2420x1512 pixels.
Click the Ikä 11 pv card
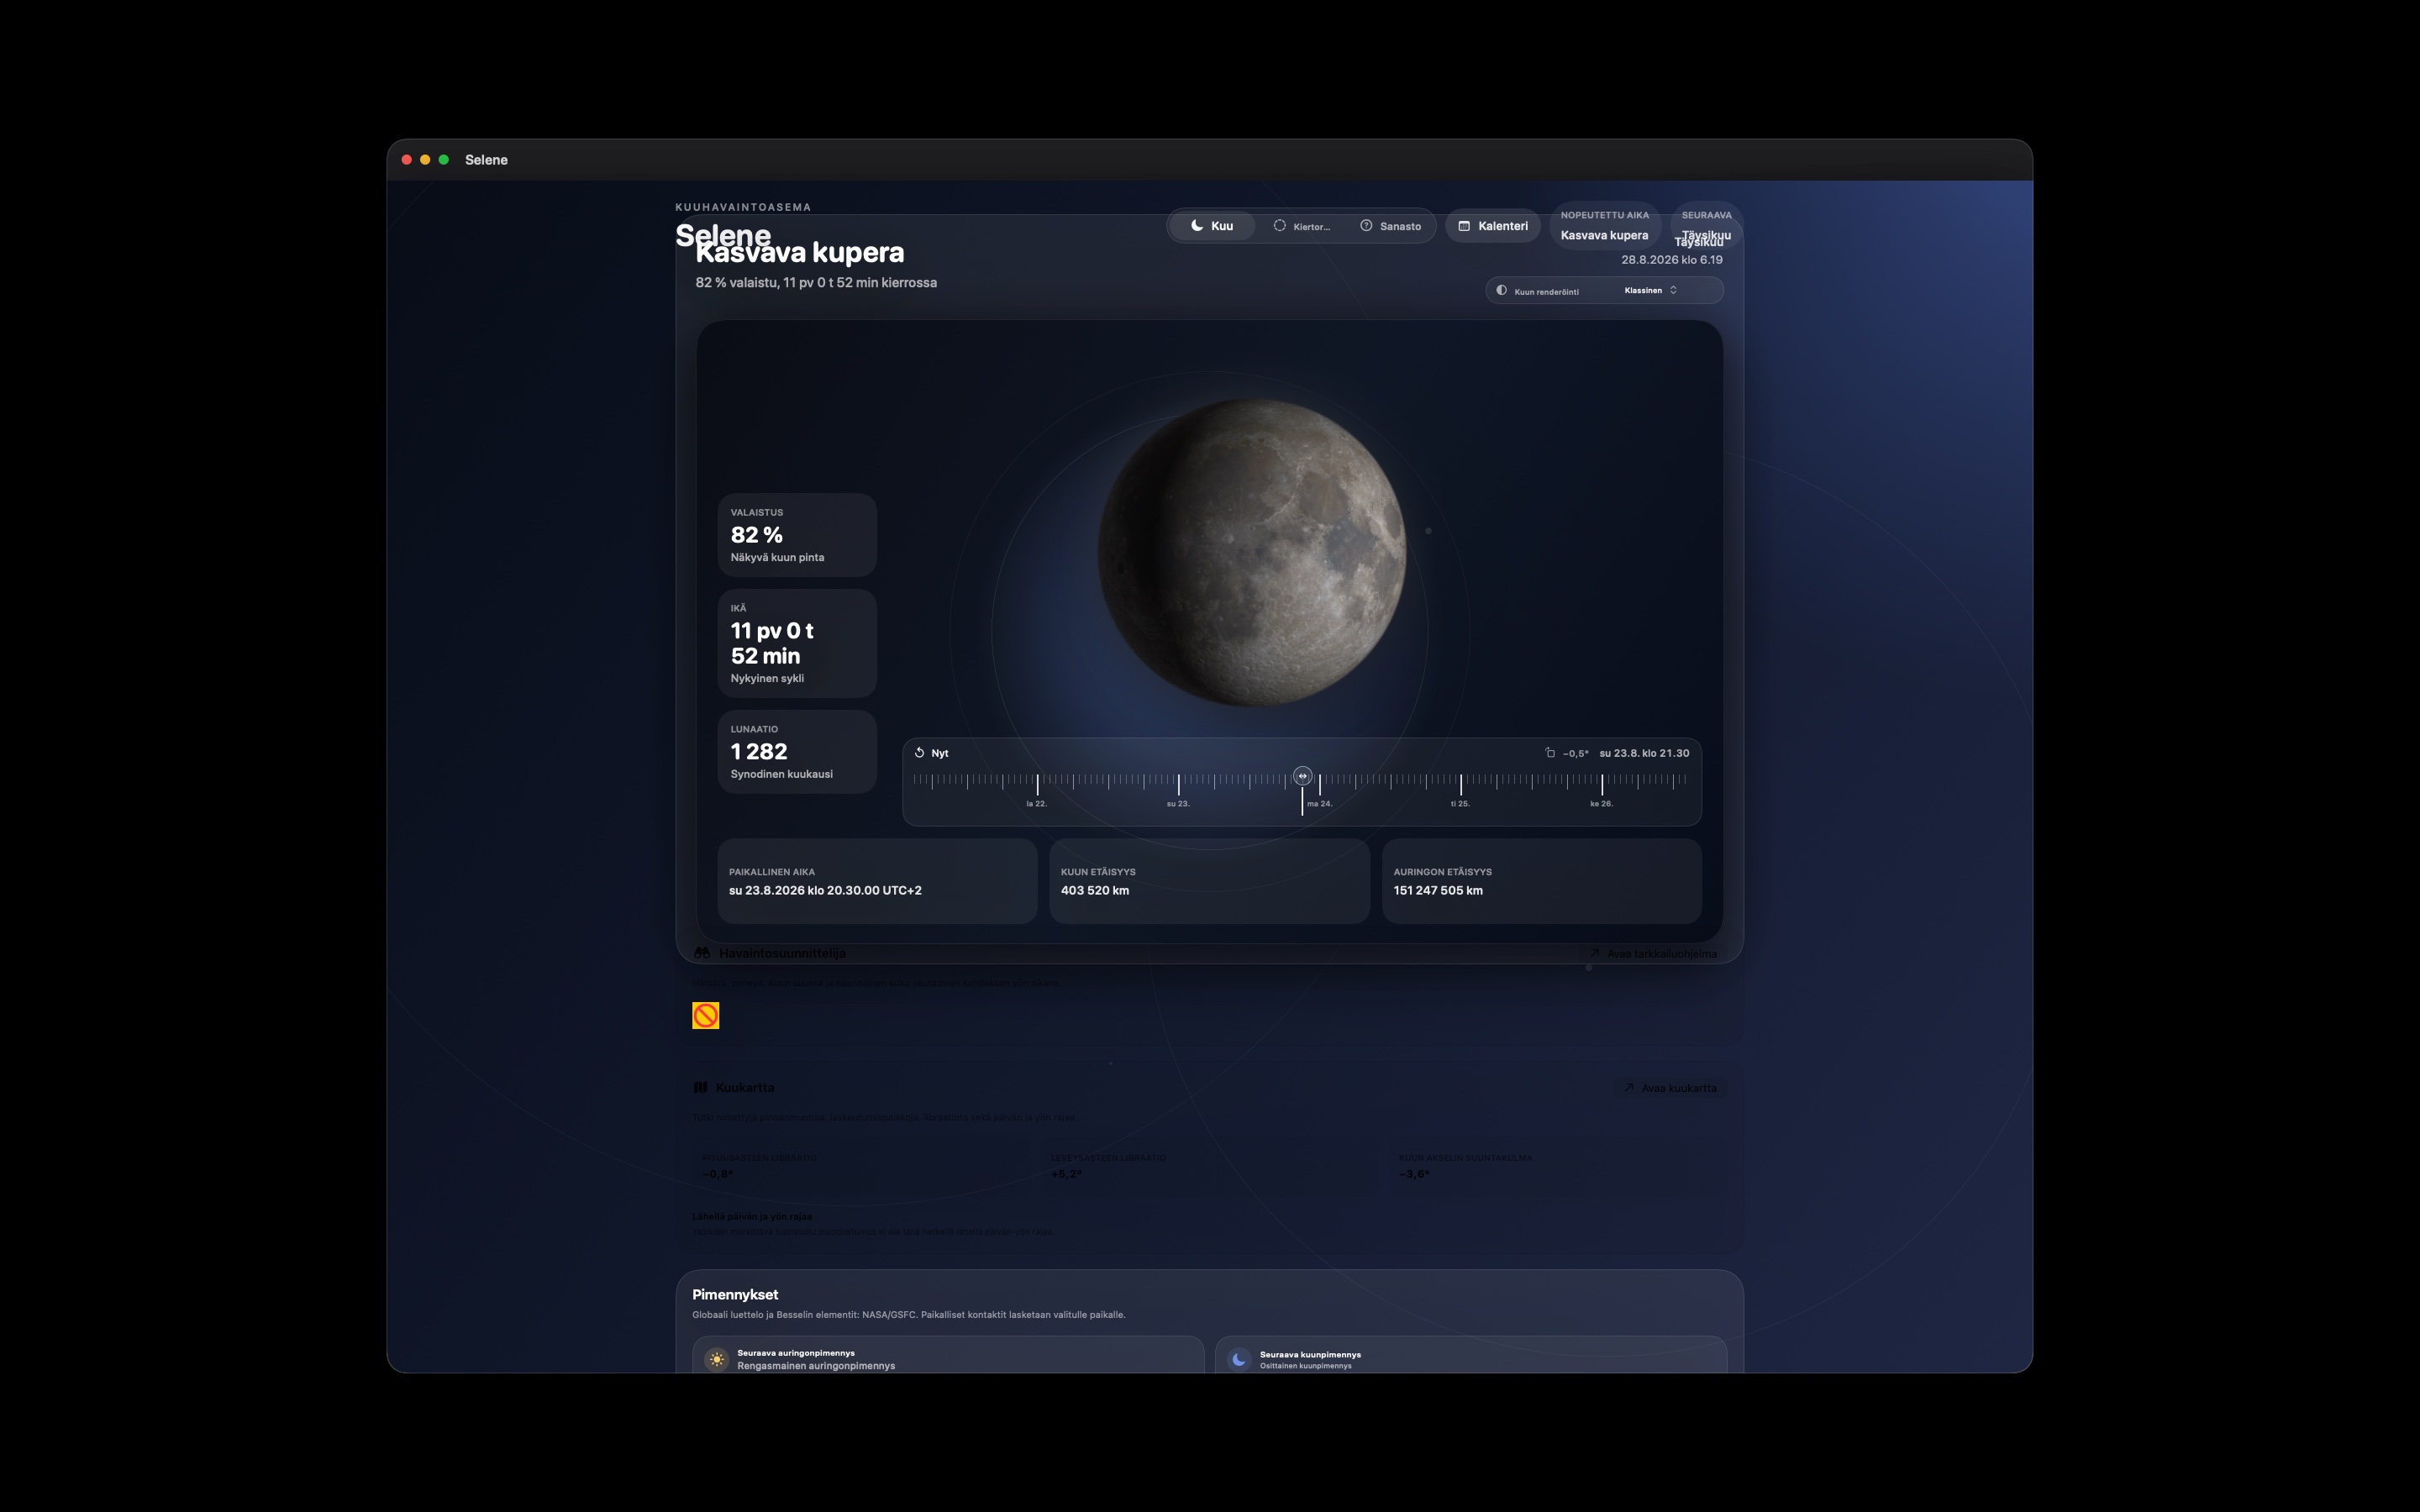coord(797,643)
